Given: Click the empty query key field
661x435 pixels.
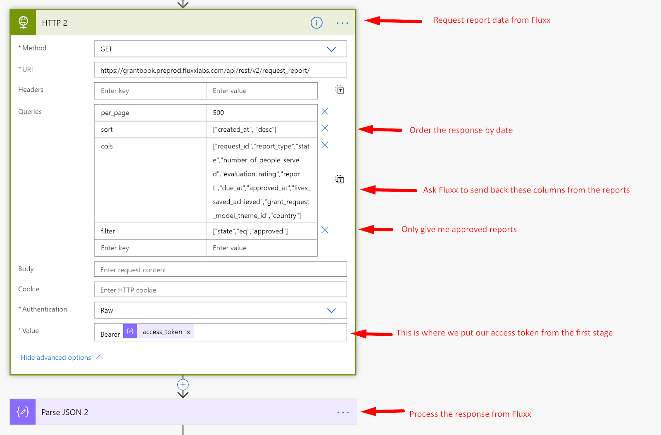Looking at the screenshot, I should pos(150,248).
